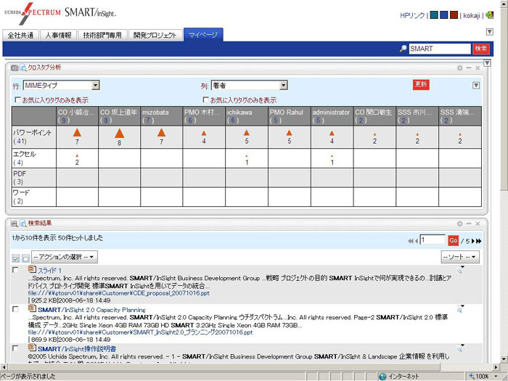
Task: Open the アクションの選択 dropdown
Action: (64, 257)
